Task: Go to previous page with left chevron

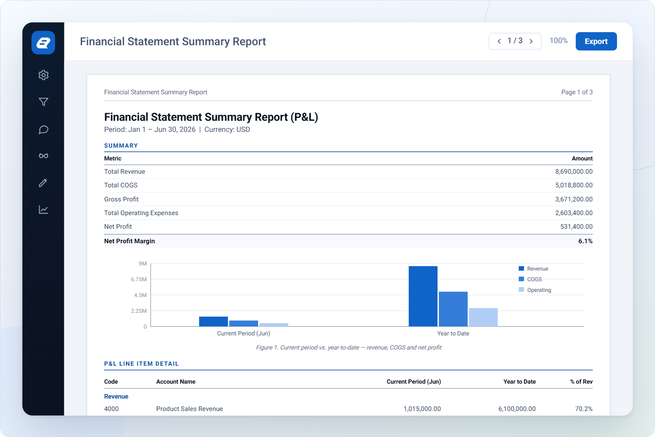Action: coord(499,41)
